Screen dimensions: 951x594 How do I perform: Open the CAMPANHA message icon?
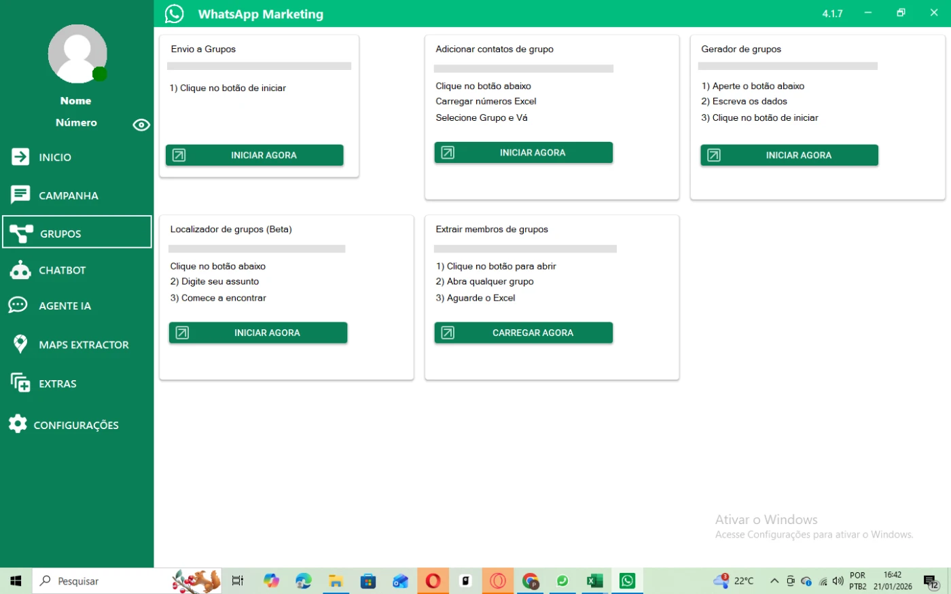tap(20, 195)
